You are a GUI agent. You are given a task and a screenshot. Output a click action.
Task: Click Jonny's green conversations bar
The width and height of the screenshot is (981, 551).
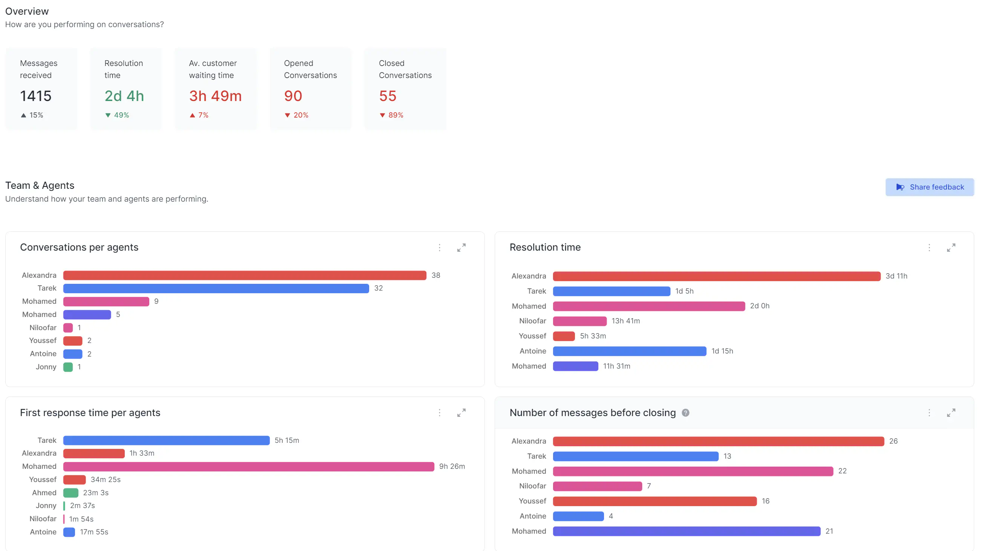(x=68, y=367)
